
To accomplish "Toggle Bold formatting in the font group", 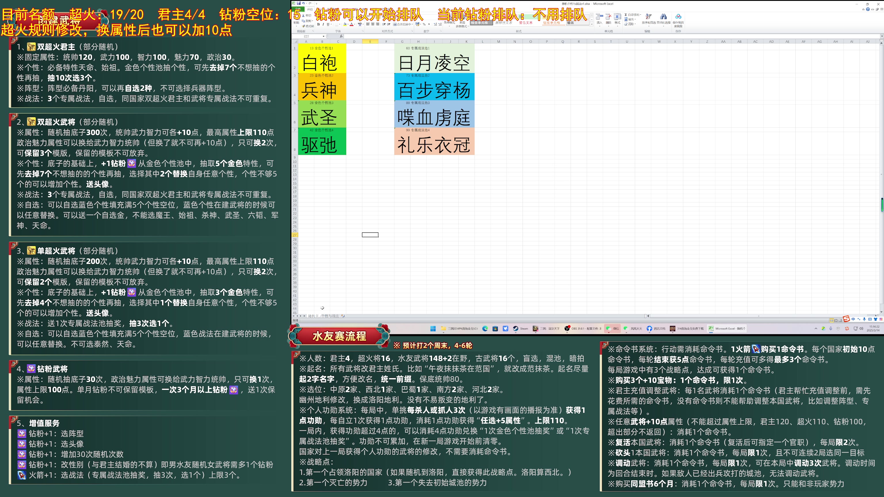I will 319,24.
